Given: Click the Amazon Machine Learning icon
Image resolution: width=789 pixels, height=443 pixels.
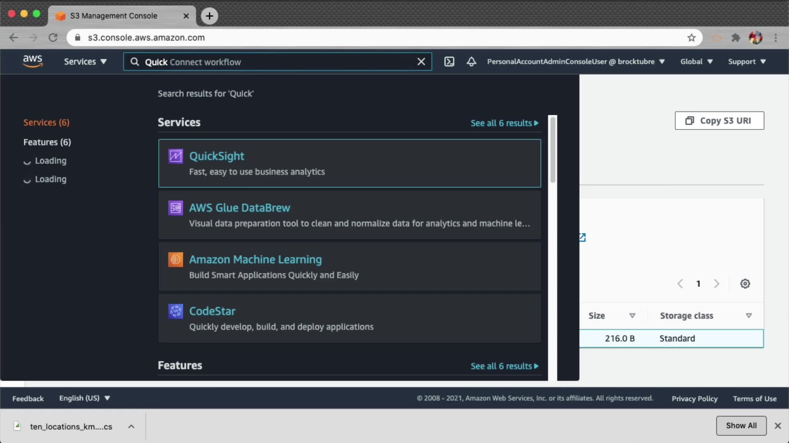Looking at the screenshot, I should click(175, 260).
